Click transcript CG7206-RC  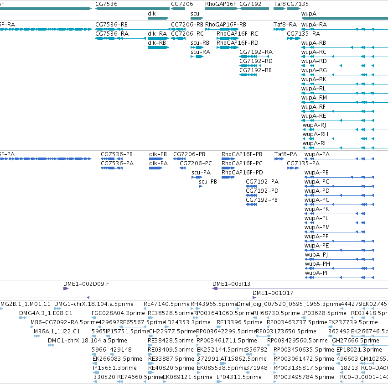[178, 38]
